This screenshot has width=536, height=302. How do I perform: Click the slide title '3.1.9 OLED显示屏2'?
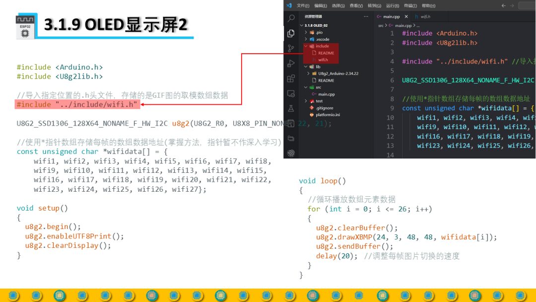tap(116, 25)
